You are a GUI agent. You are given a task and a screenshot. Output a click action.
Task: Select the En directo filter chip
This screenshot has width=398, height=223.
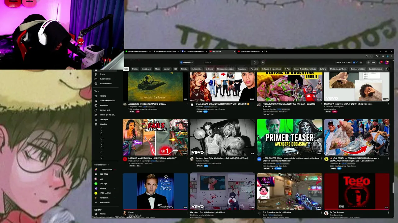(209, 69)
